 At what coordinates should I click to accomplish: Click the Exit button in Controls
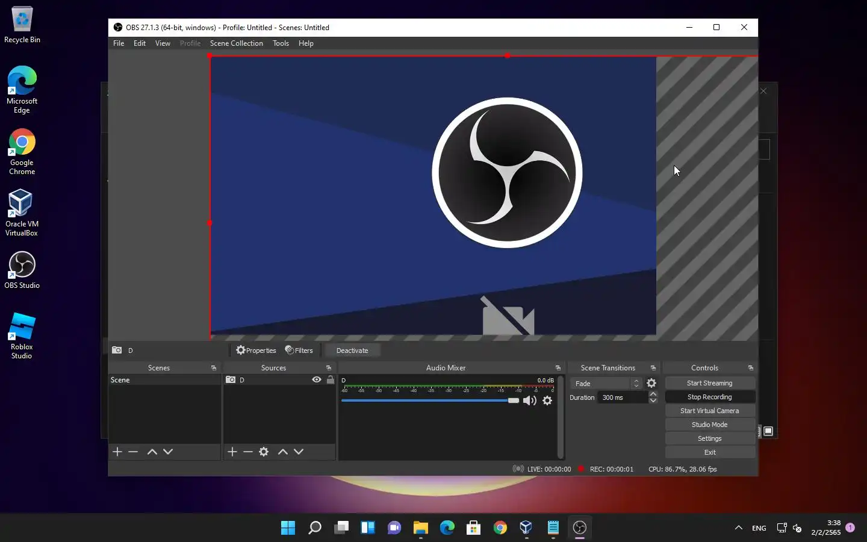710,452
